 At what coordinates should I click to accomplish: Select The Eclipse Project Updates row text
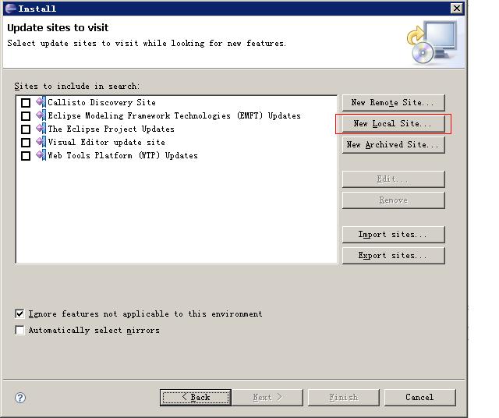tap(111, 129)
